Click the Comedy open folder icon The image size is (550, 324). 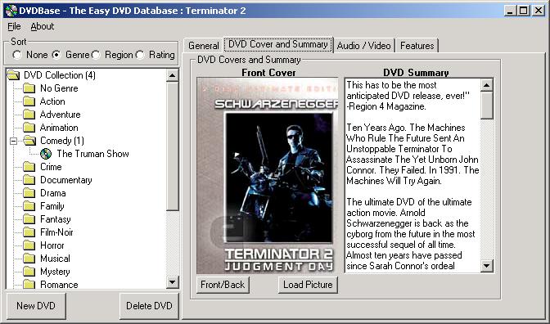click(29, 141)
